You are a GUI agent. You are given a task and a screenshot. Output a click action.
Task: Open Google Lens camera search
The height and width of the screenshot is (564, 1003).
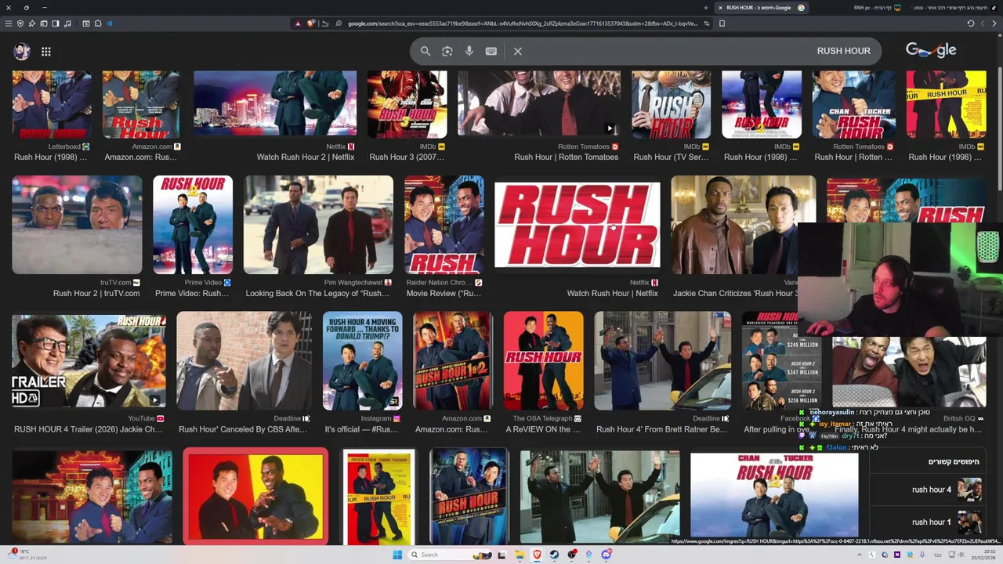pos(447,51)
